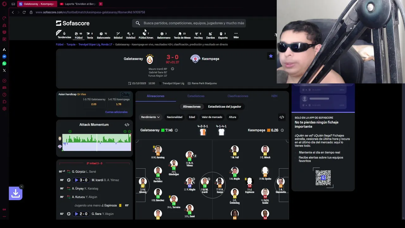Open Trendyol Süper Lig, Ronda 17 breadcrumb

[95, 45]
